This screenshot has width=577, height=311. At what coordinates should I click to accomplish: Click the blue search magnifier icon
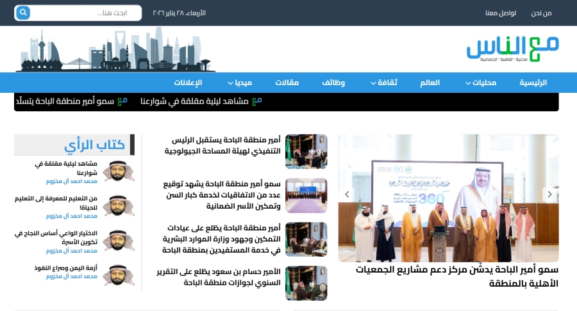click(x=23, y=13)
